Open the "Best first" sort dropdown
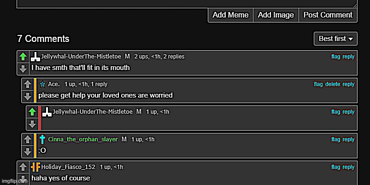 (335, 39)
